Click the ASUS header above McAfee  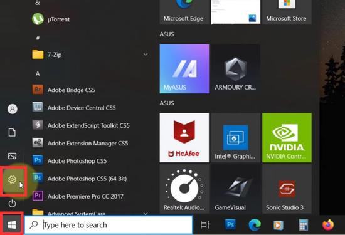point(167,103)
